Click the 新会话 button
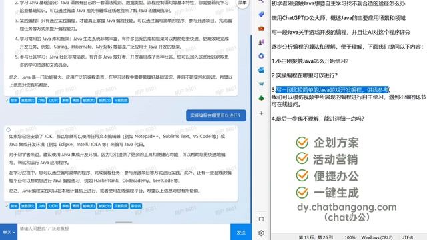 click(x=136, y=206)
